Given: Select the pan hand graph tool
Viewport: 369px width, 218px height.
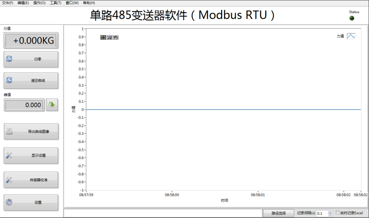Looking at the screenshot, I should 116,38.
